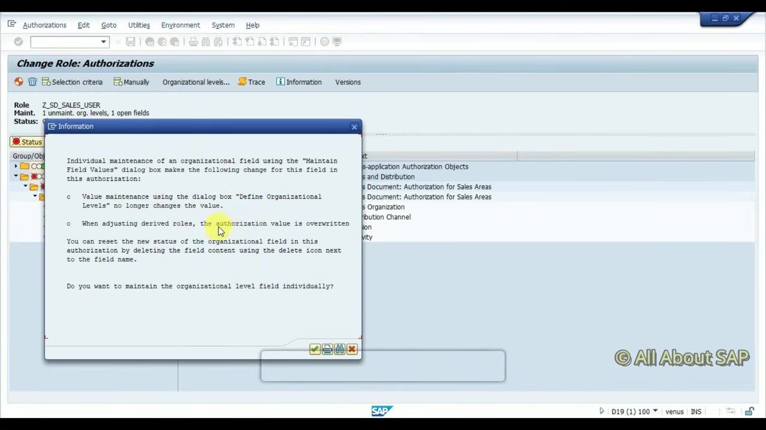This screenshot has height=430, width=766.
Task: Click the Save diskette icon
Action: point(130,42)
